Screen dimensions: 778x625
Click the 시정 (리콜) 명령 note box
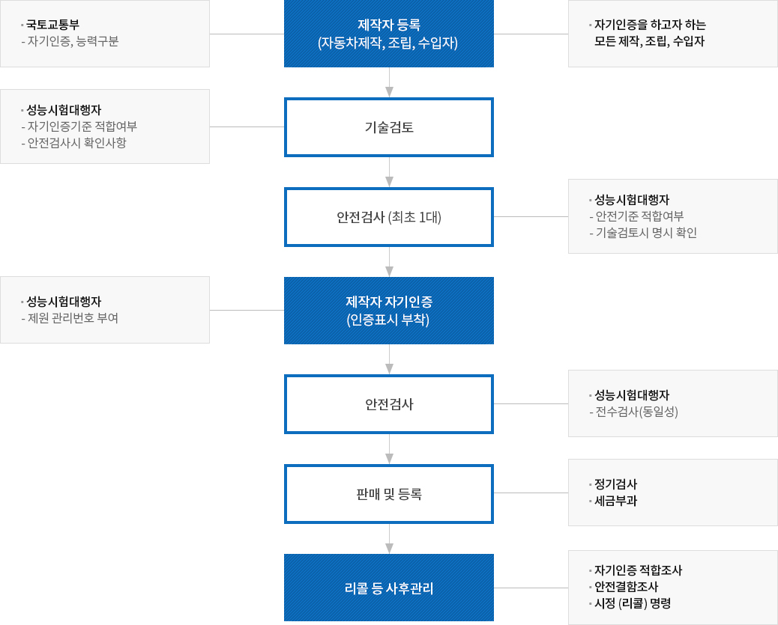(x=672, y=588)
